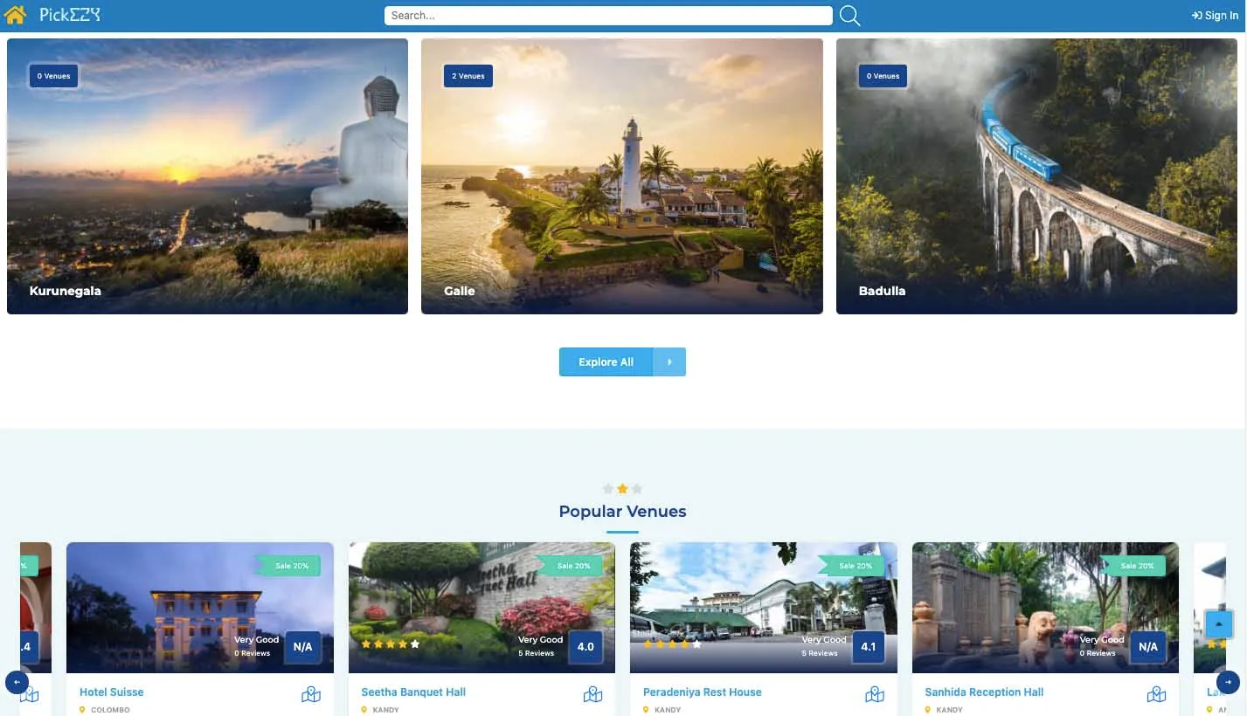Focus the Search input field
The height and width of the screenshot is (716, 1247).
tap(608, 16)
